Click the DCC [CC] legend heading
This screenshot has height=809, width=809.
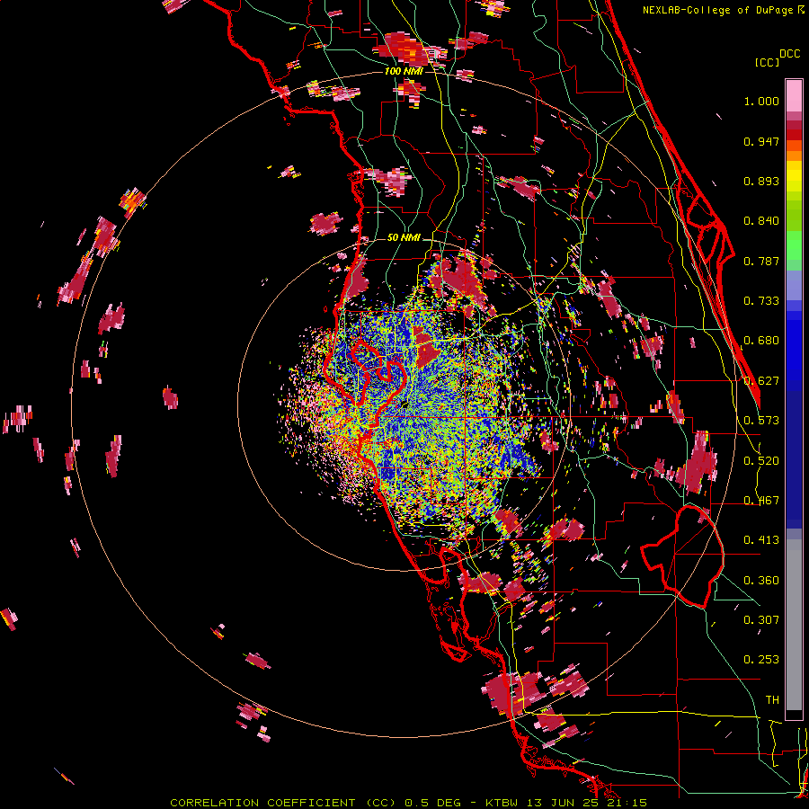pyautogui.click(x=777, y=58)
